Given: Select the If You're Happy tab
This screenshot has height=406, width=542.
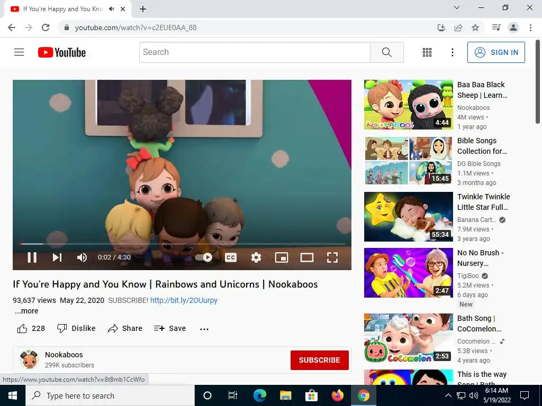Looking at the screenshot, I should point(62,9).
